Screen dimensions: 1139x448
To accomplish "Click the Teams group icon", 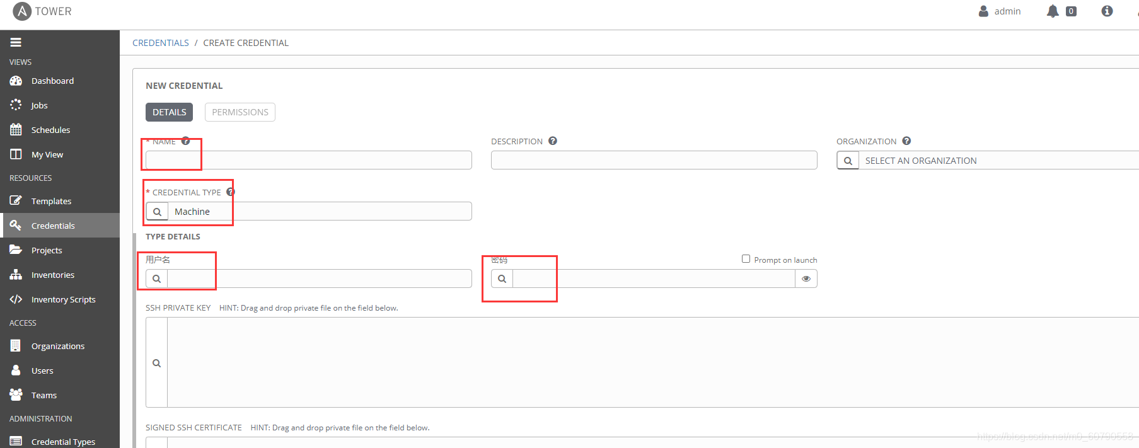I will [x=16, y=394].
